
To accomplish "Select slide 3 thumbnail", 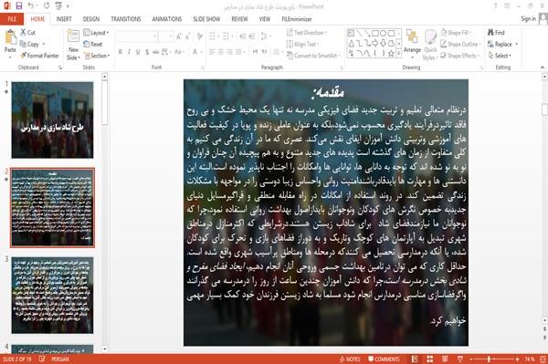I will [52, 296].
